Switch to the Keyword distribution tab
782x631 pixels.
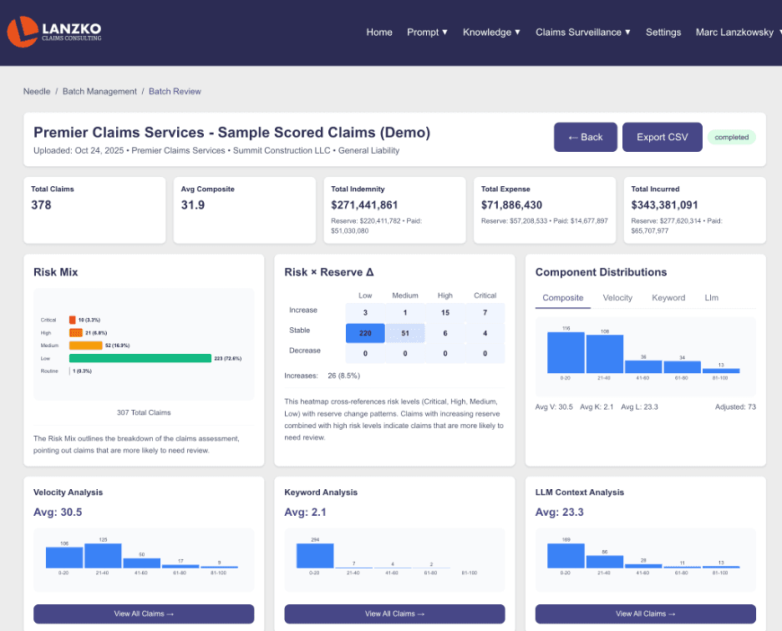[668, 297]
